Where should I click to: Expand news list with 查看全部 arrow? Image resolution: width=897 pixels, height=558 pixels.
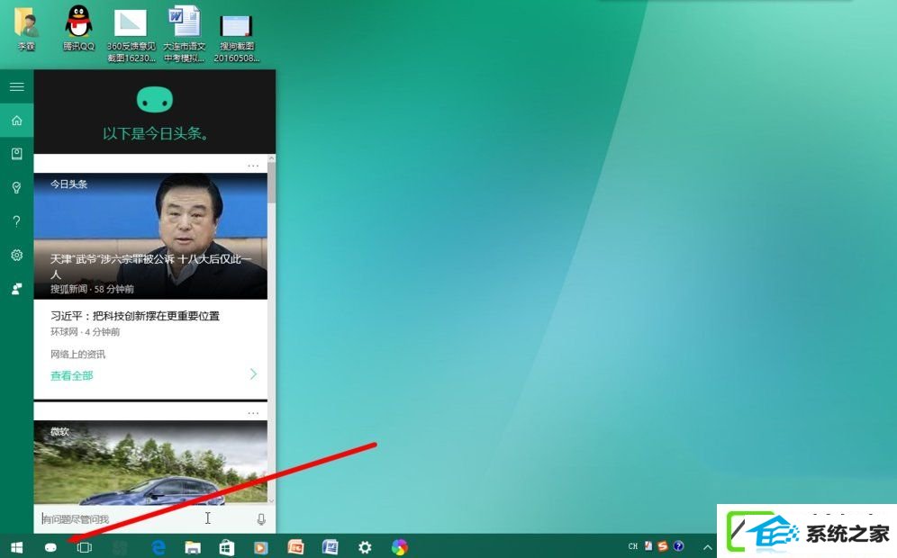[253, 373]
